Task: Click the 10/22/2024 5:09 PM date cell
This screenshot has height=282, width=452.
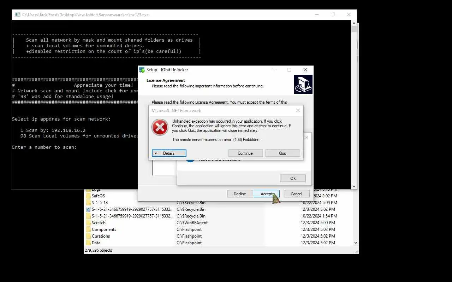Action: coord(319,203)
